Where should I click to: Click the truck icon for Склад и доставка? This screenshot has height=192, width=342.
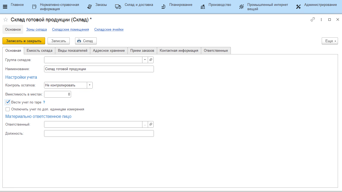click(x=118, y=7)
